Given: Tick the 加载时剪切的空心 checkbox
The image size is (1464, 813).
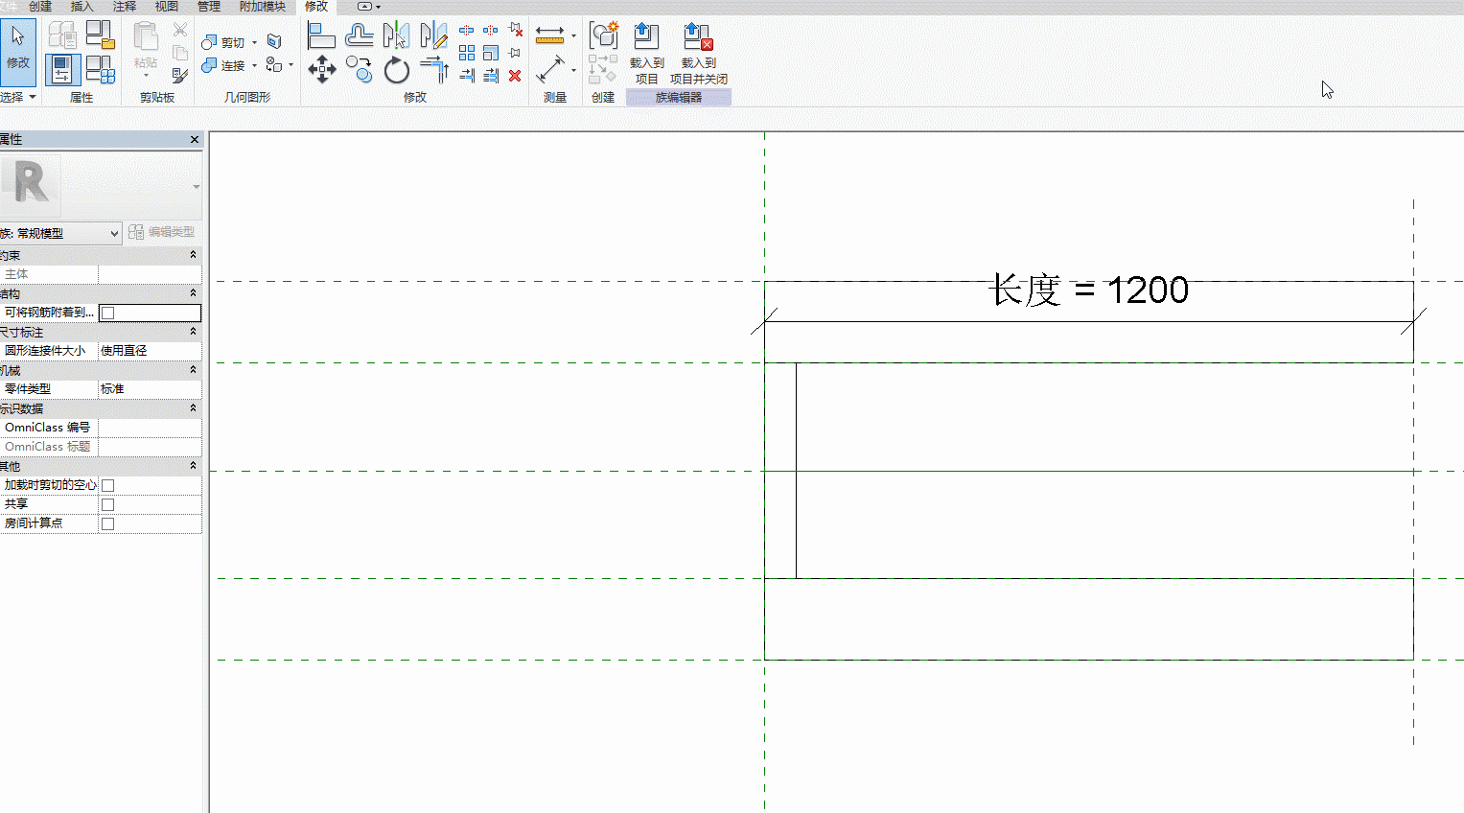Looking at the screenshot, I should (108, 485).
